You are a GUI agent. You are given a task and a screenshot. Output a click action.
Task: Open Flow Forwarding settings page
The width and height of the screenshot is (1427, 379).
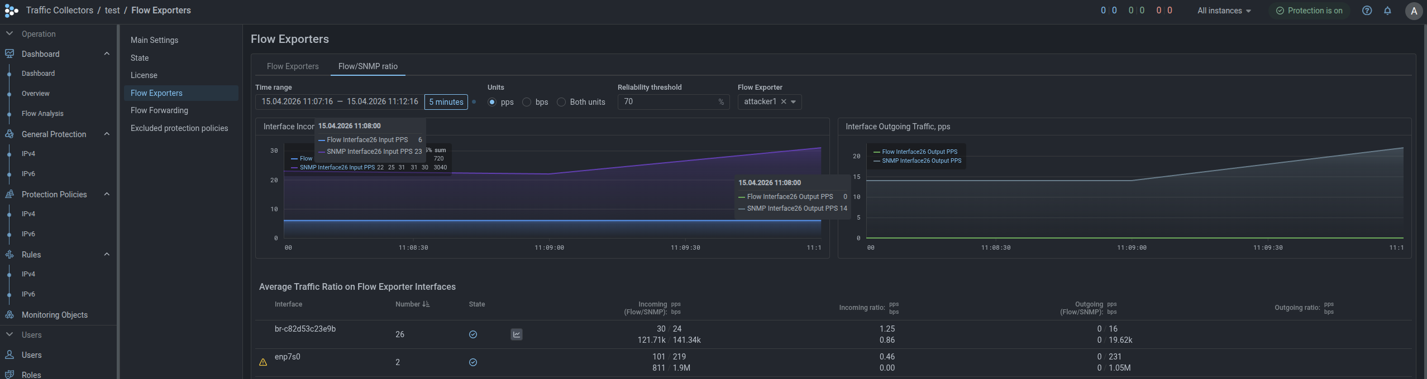pyautogui.click(x=159, y=110)
